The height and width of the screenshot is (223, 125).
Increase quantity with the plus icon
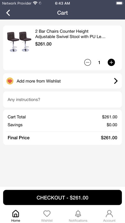pyautogui.click(x=111, y=62)
